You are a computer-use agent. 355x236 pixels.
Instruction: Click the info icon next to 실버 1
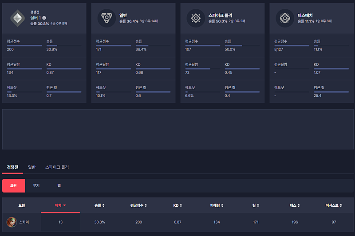44,18
